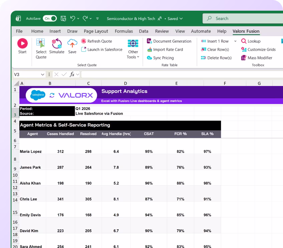This screenshot has width=283, height=248.
Task: Click the Delete Row(s) icon
Action: click(204, 58)
